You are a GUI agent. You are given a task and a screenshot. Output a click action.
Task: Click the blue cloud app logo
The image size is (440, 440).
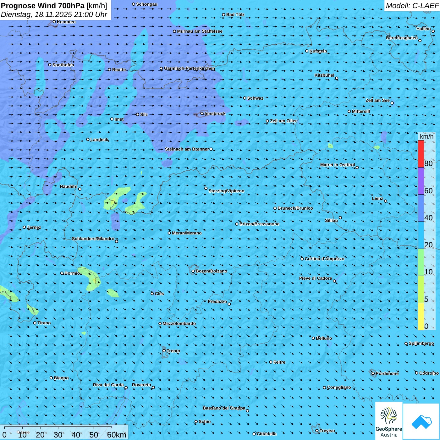[421, 421]
